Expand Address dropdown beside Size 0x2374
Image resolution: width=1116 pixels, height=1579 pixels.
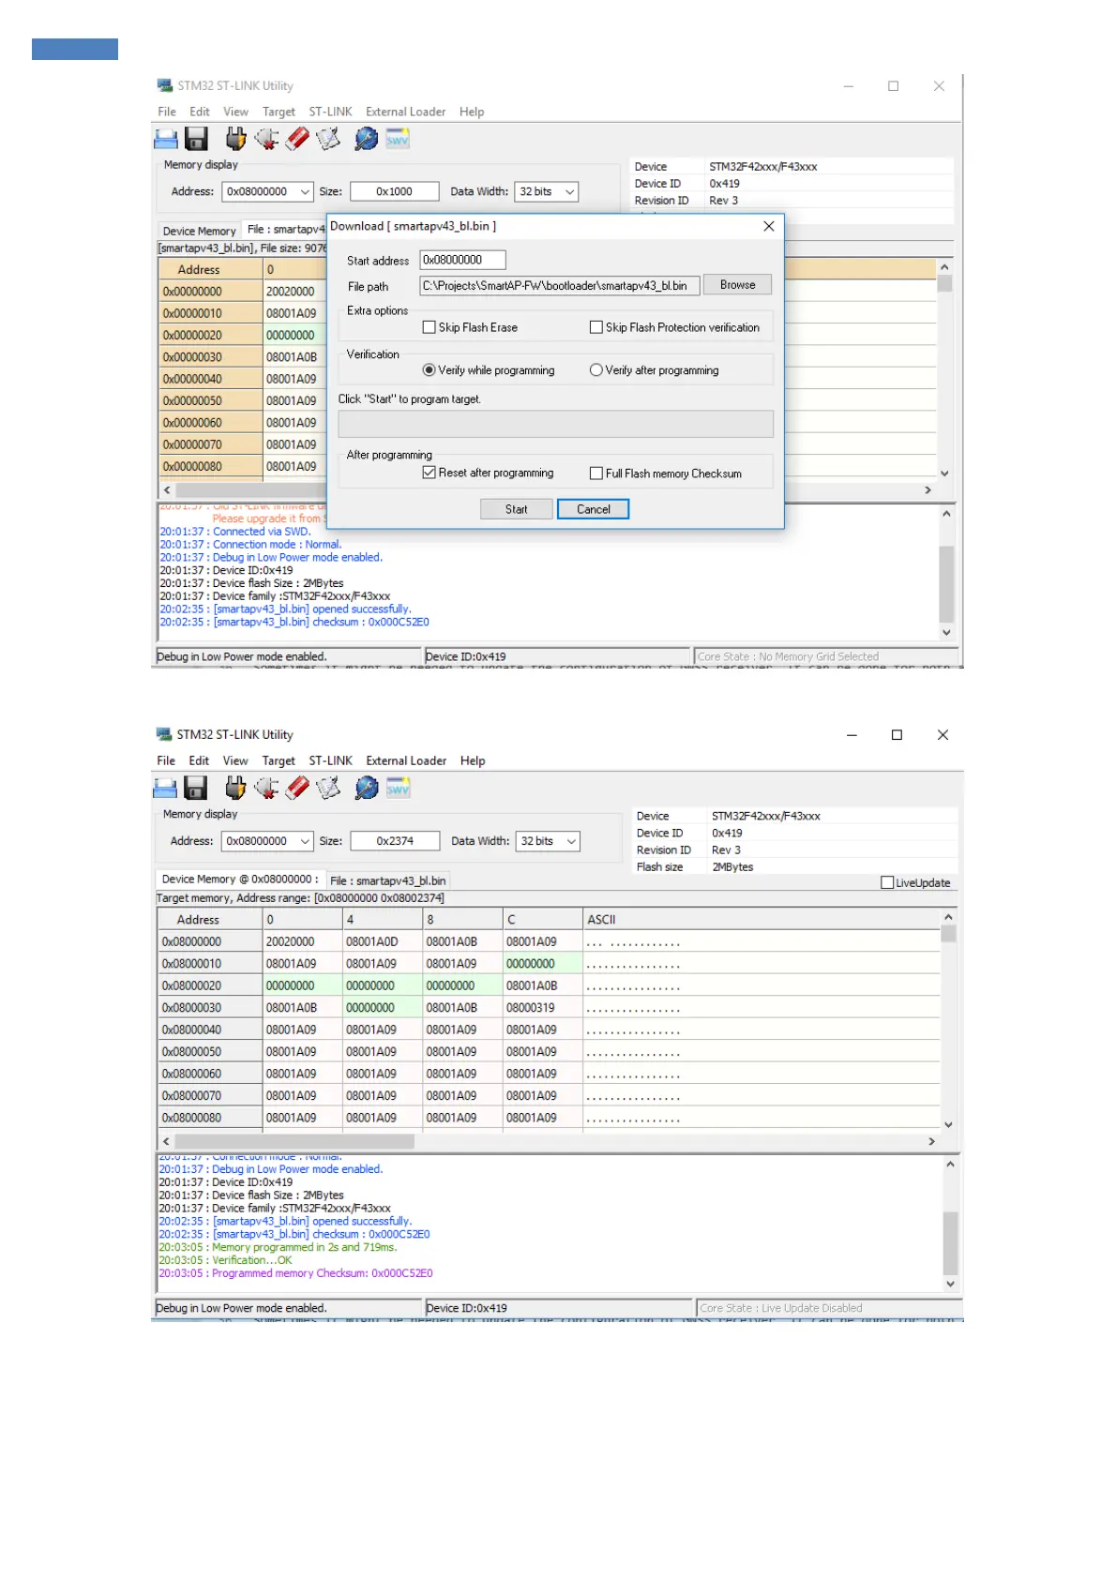305,841
